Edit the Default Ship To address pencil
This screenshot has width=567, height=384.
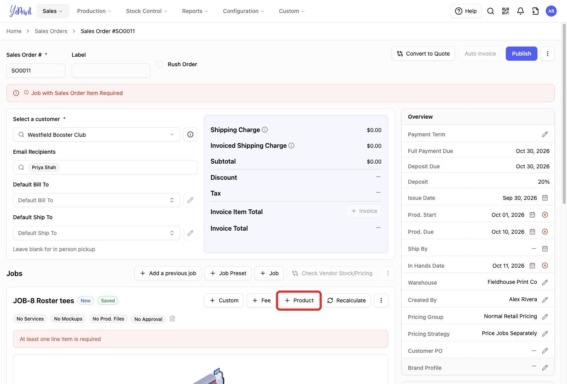pos(190,233)
